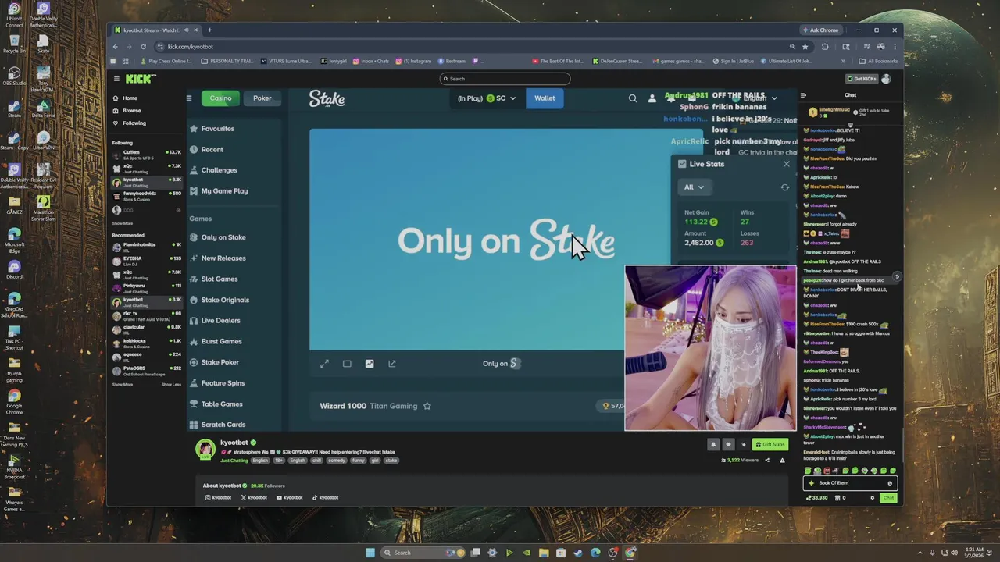Expand Show More under Following list
This screenshot has width=1000, height=562.
point(123,223)
